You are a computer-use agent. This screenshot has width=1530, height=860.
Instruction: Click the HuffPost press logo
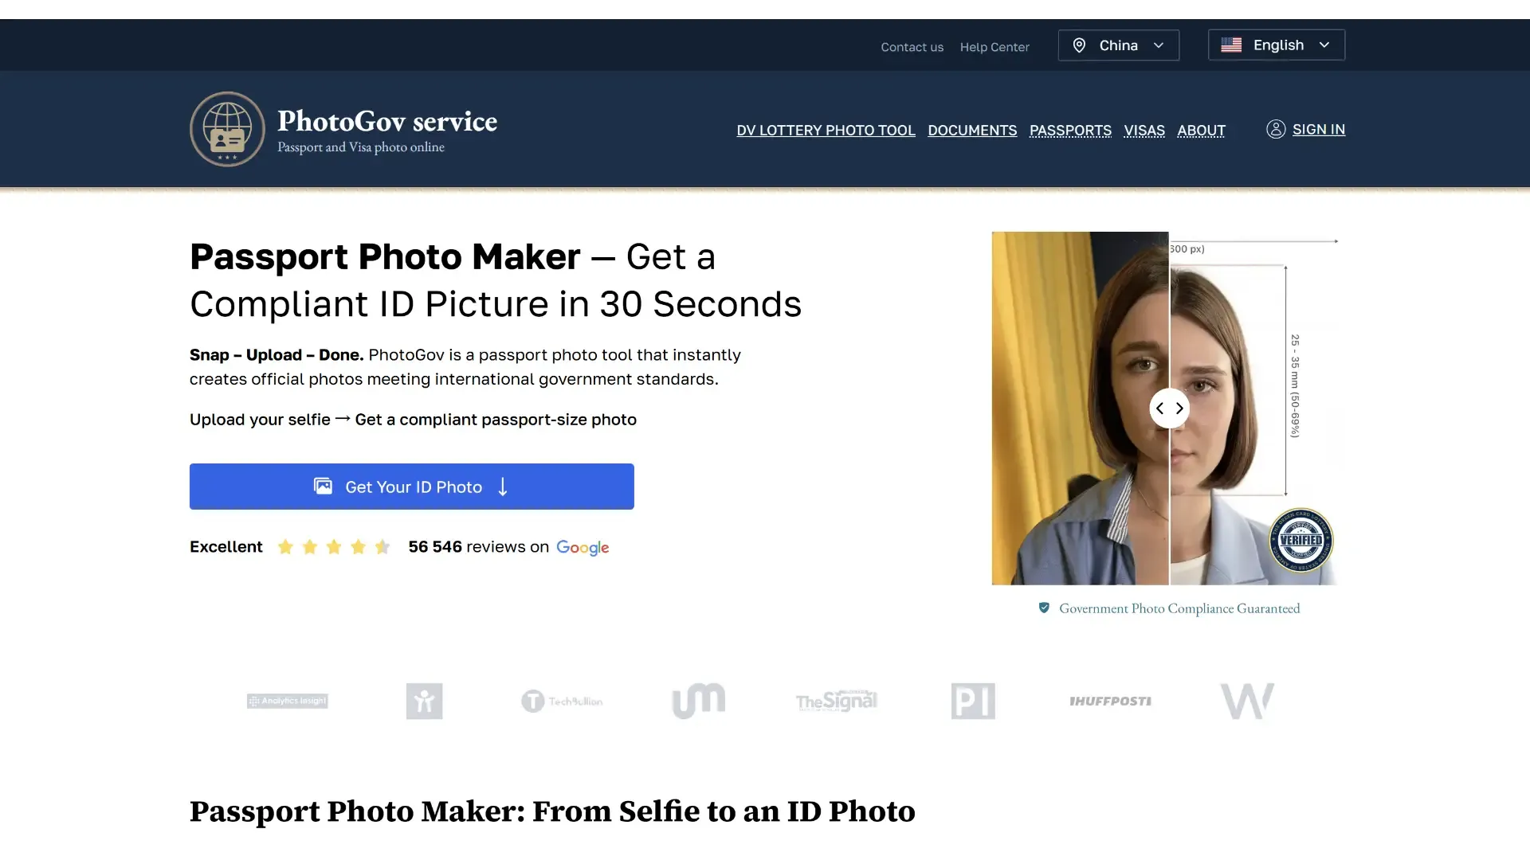(x=1110, y=701)
